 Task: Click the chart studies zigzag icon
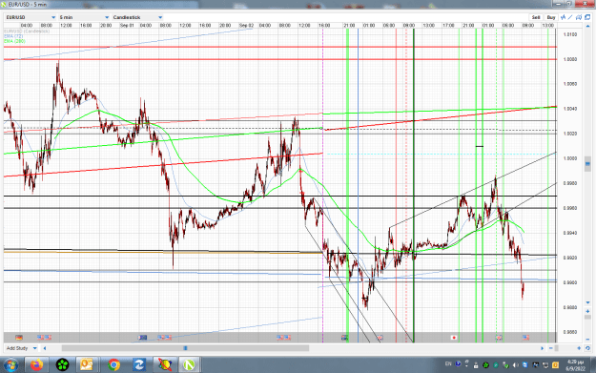[x=564, y=17]
